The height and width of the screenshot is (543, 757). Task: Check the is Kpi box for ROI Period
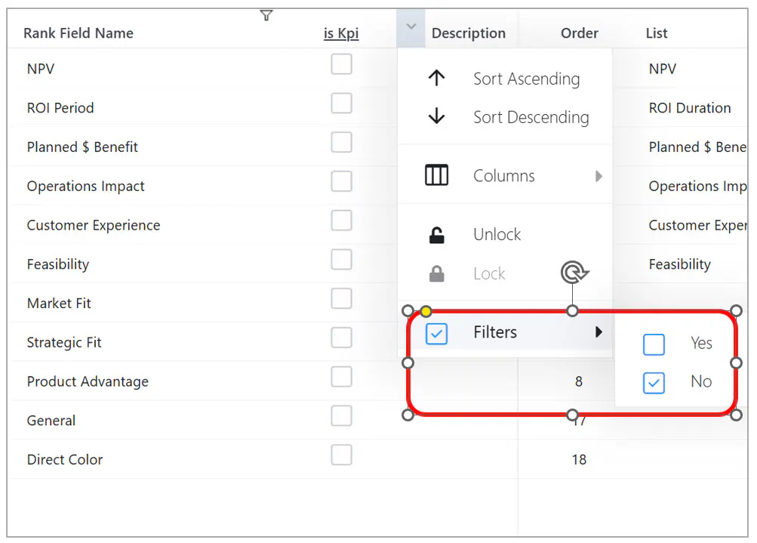click(x=341, y=103)
